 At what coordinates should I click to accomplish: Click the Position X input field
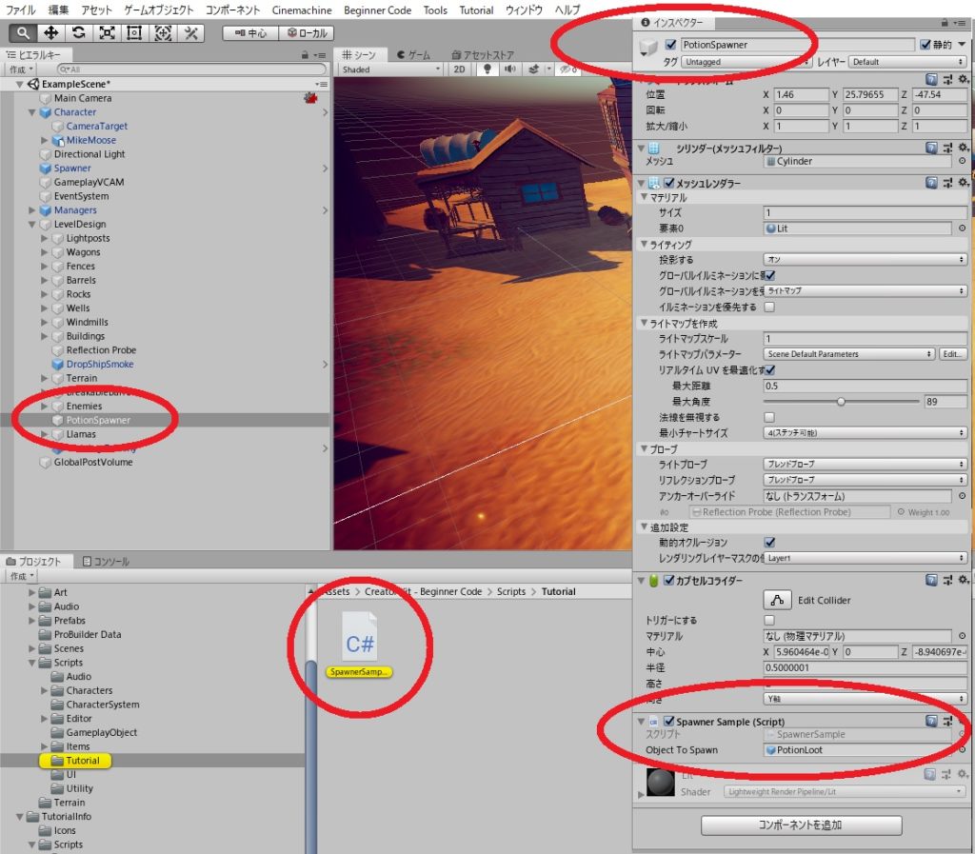pos(801,94)
